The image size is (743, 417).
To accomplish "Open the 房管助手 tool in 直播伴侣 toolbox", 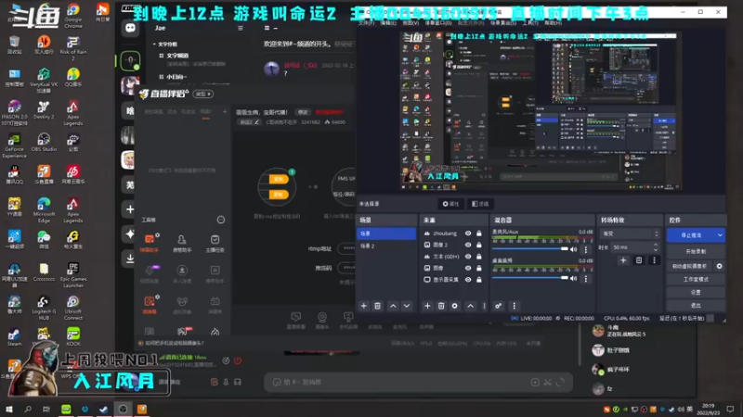I will (182, 243).
